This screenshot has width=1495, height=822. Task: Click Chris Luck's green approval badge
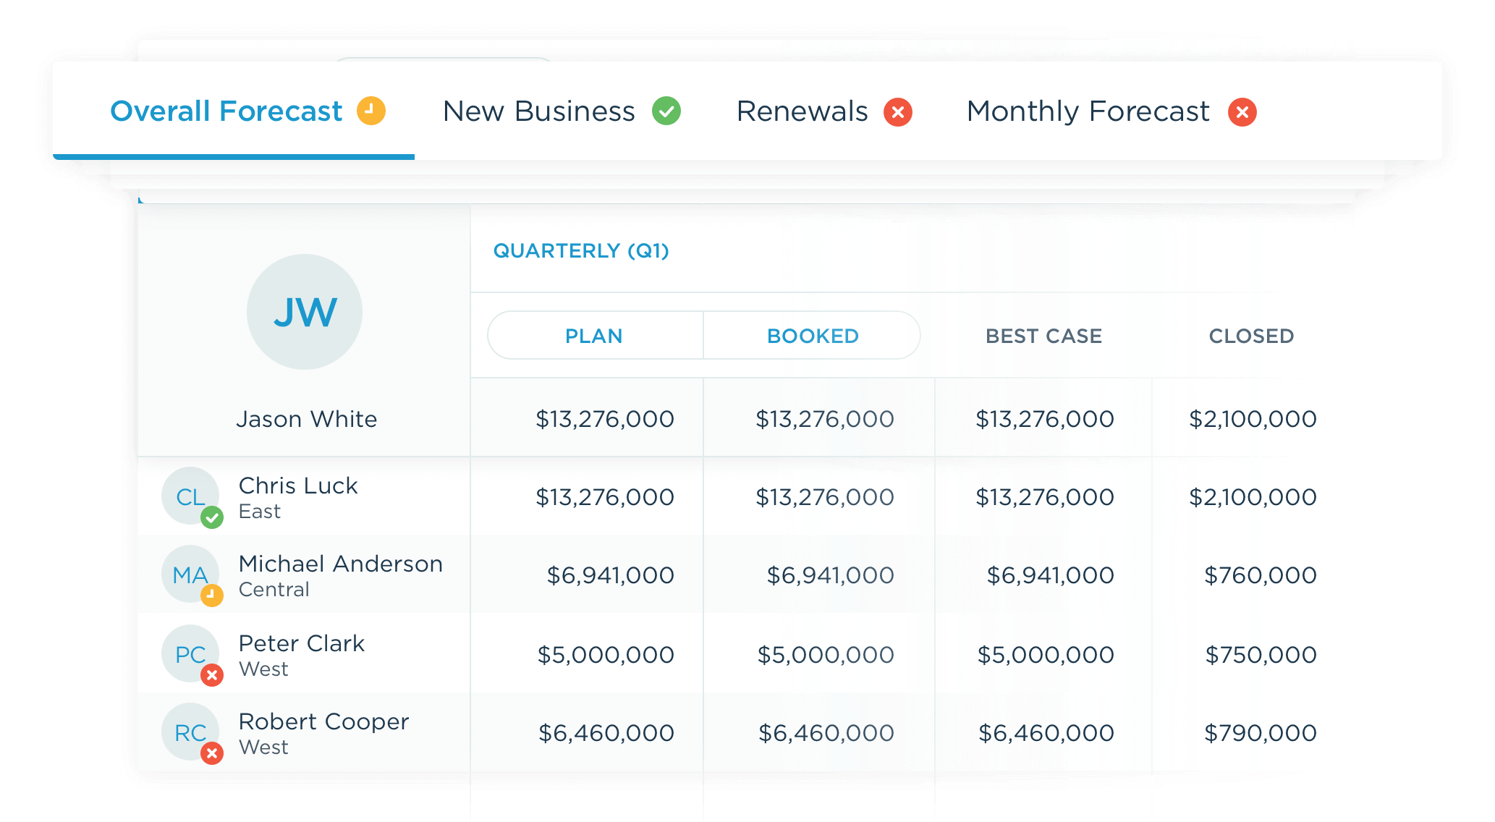[211, 517]
